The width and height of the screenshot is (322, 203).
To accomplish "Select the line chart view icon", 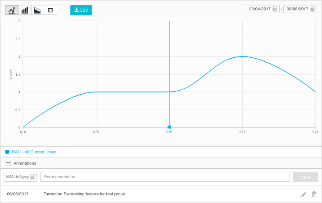I will click(x=12, y=10).
